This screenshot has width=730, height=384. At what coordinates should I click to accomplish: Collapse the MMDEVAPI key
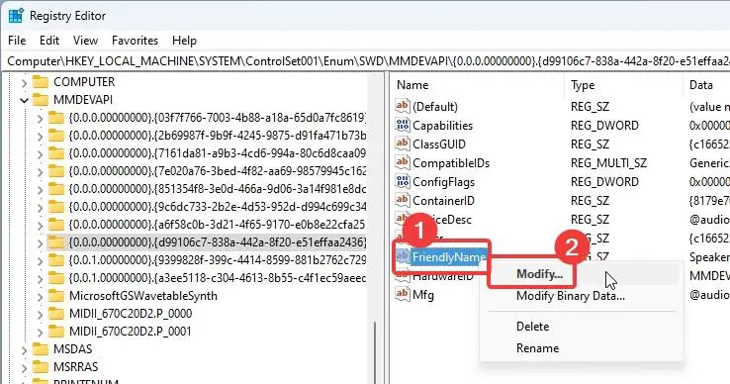pyautogui.click(x=24, y=100)
